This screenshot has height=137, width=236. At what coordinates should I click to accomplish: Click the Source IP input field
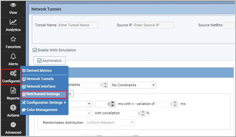[x=153, y=25]
